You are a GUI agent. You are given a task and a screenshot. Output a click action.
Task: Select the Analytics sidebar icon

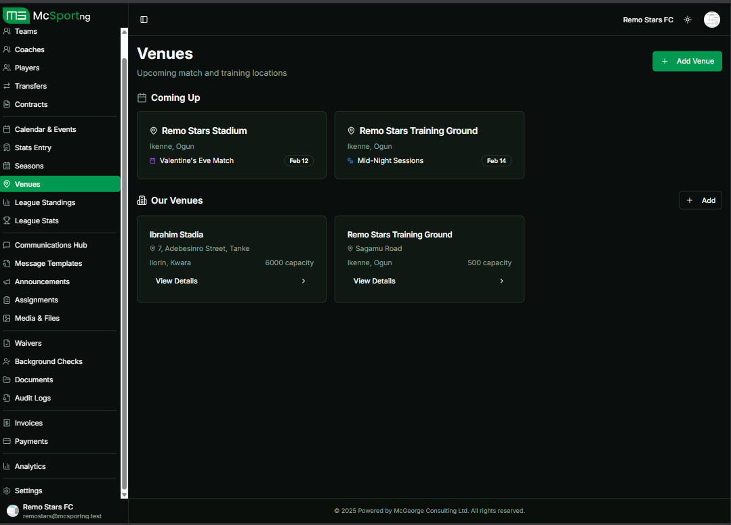[x=7, y=466]
